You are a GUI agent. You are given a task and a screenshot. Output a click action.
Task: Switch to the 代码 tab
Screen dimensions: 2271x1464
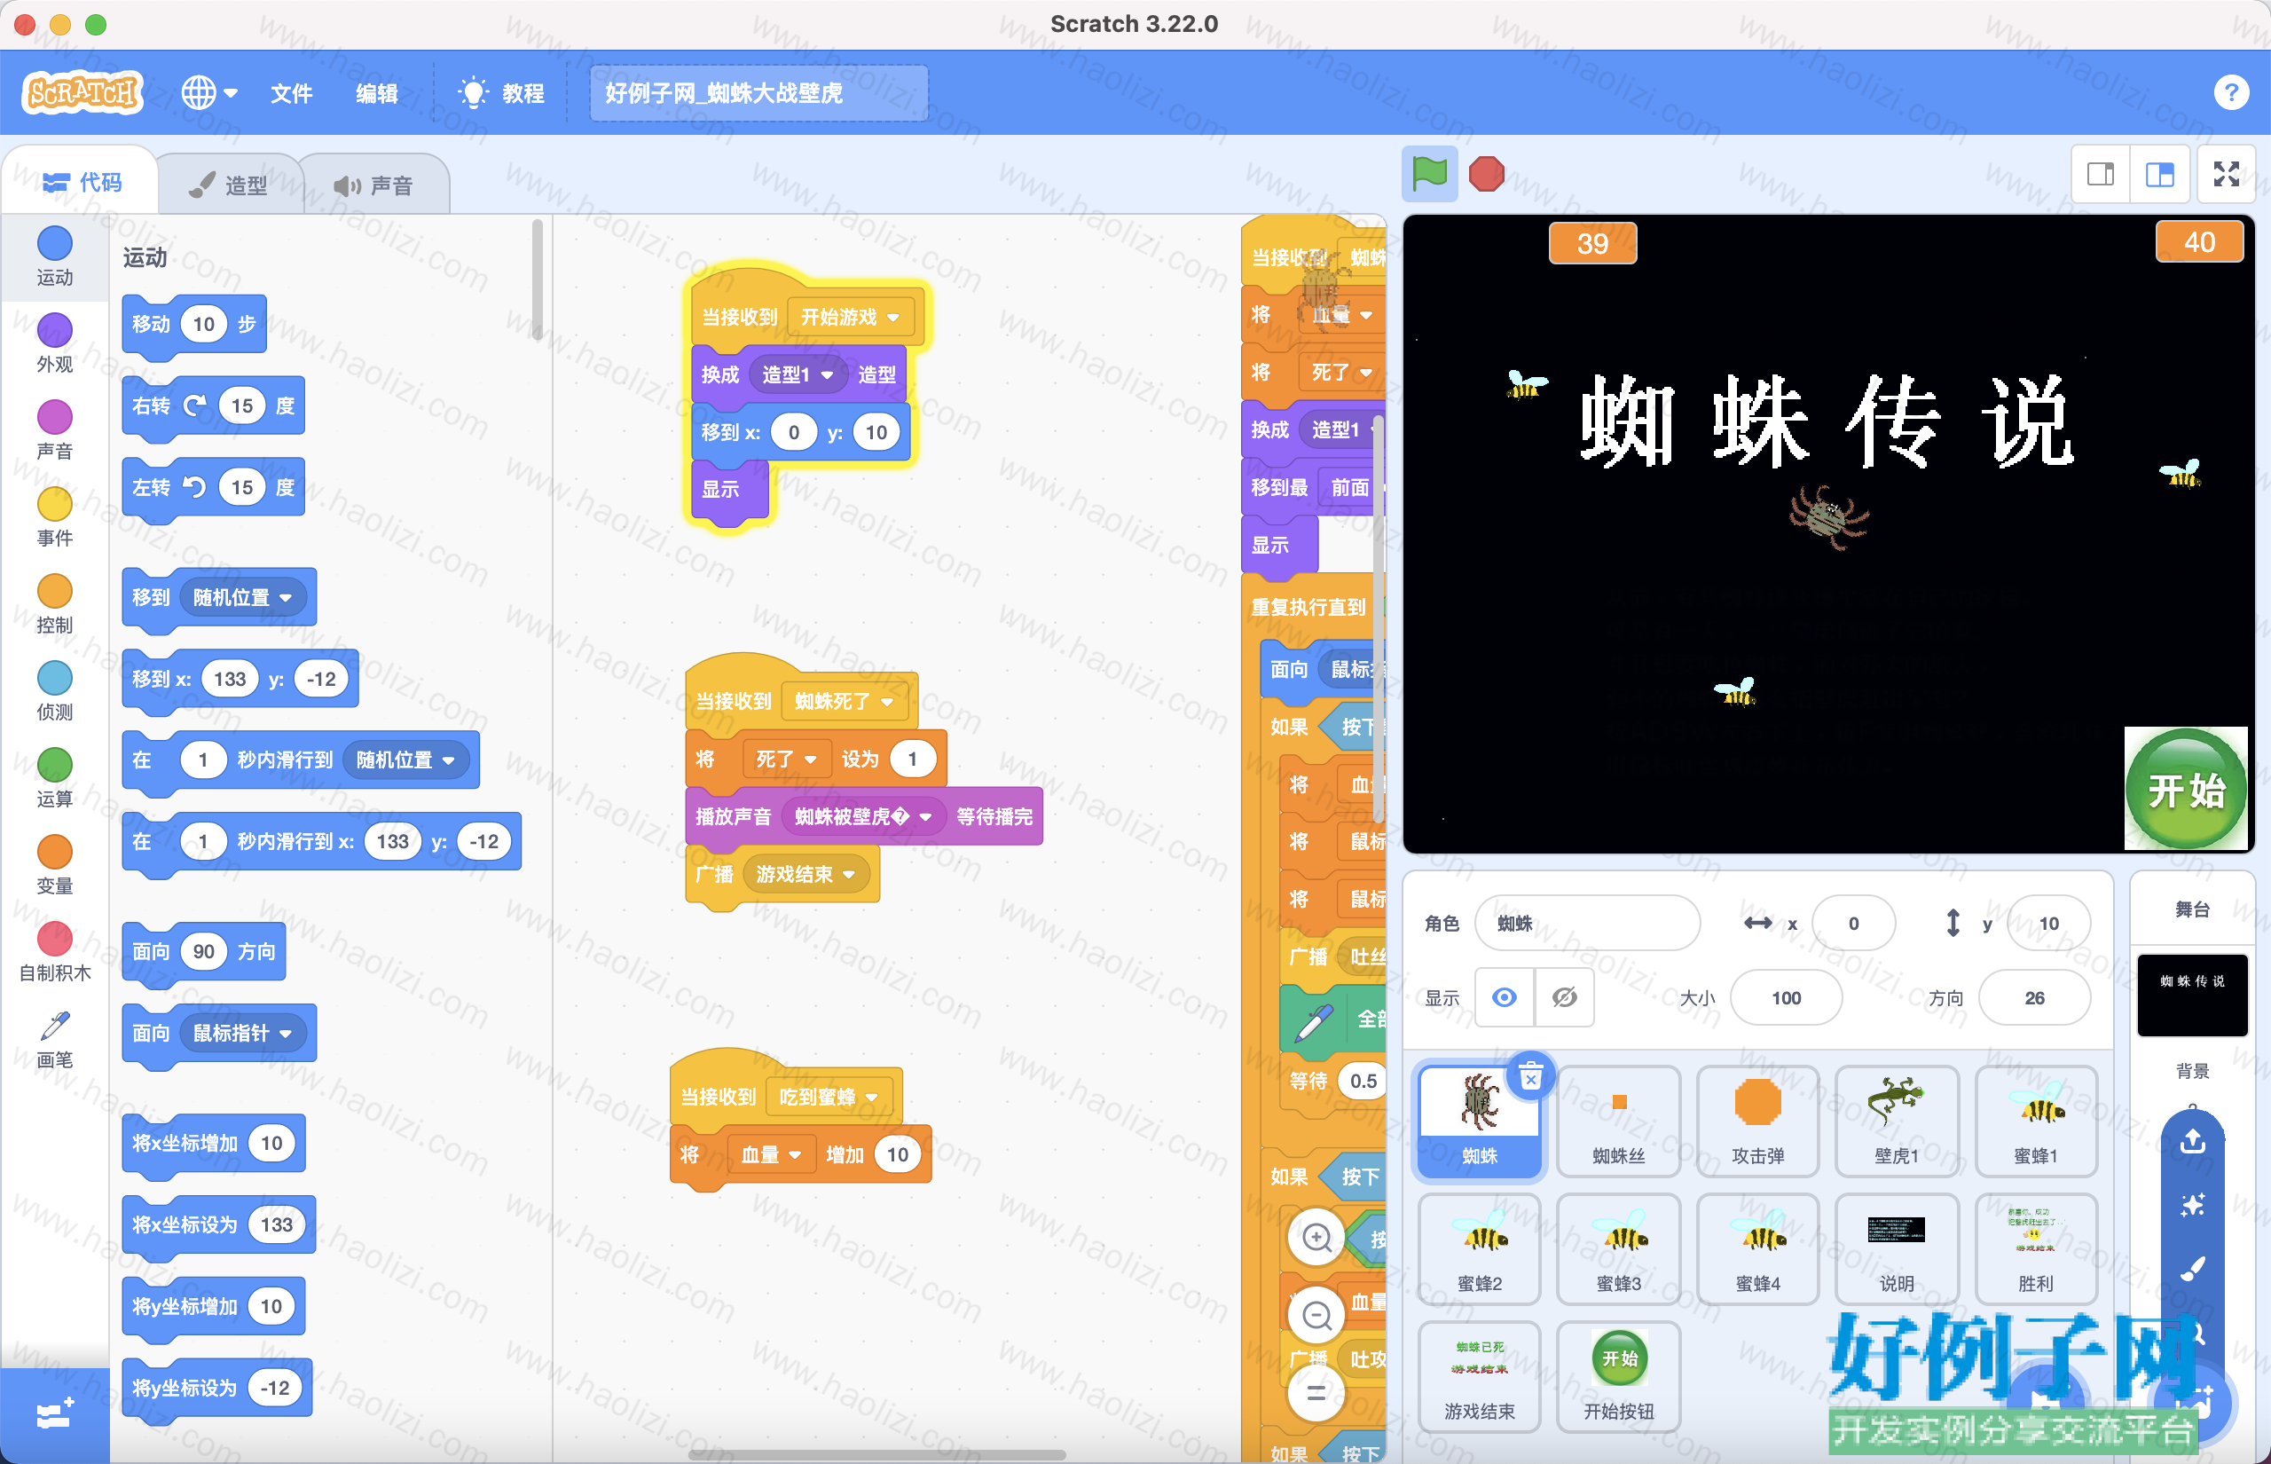click(x=82, y=182)
